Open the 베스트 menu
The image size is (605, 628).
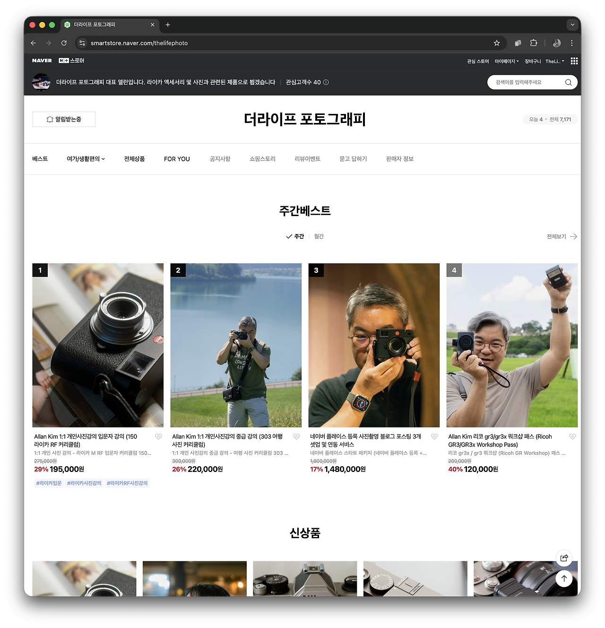tap(40, 159)
